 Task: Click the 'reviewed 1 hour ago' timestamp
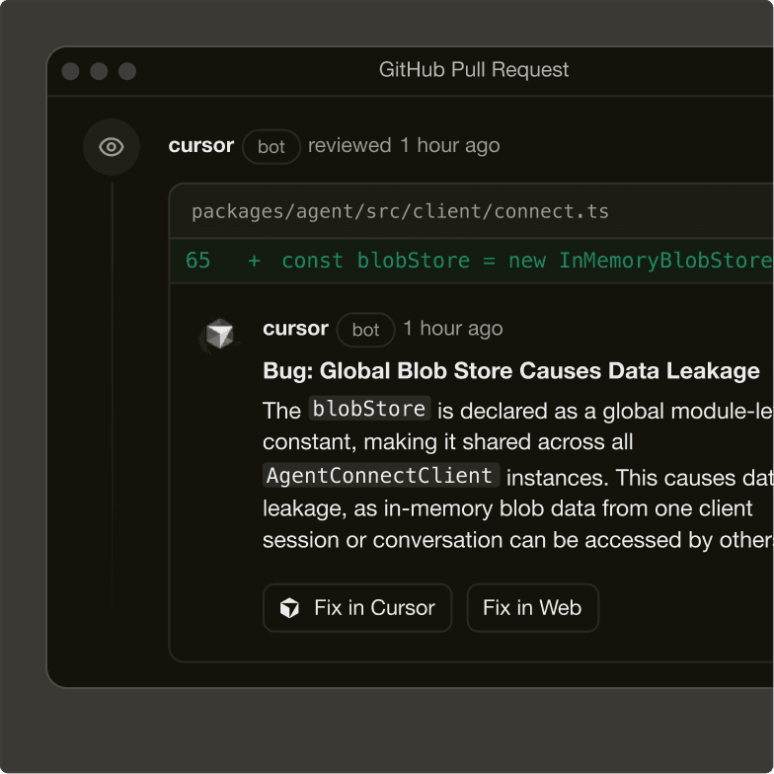tap(404, 146)
